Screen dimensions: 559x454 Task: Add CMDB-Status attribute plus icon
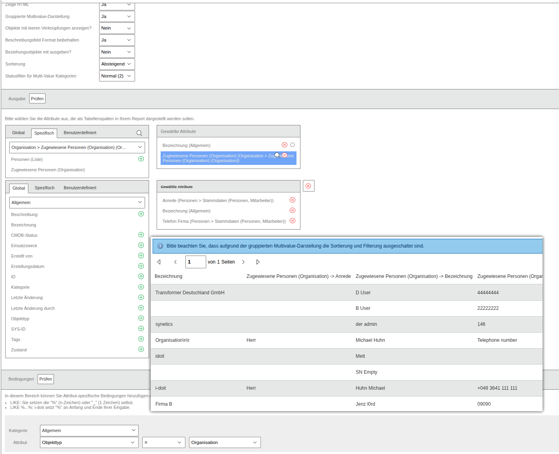pyautogui.click(x=141, y=235)
